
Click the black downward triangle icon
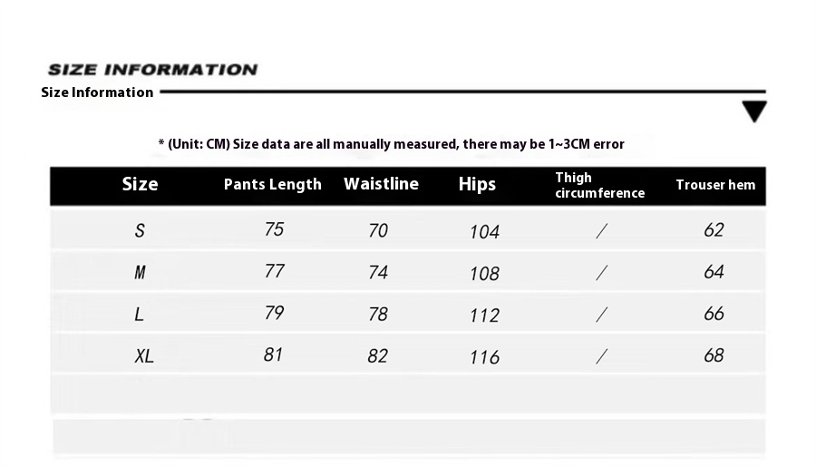[753, 112]
